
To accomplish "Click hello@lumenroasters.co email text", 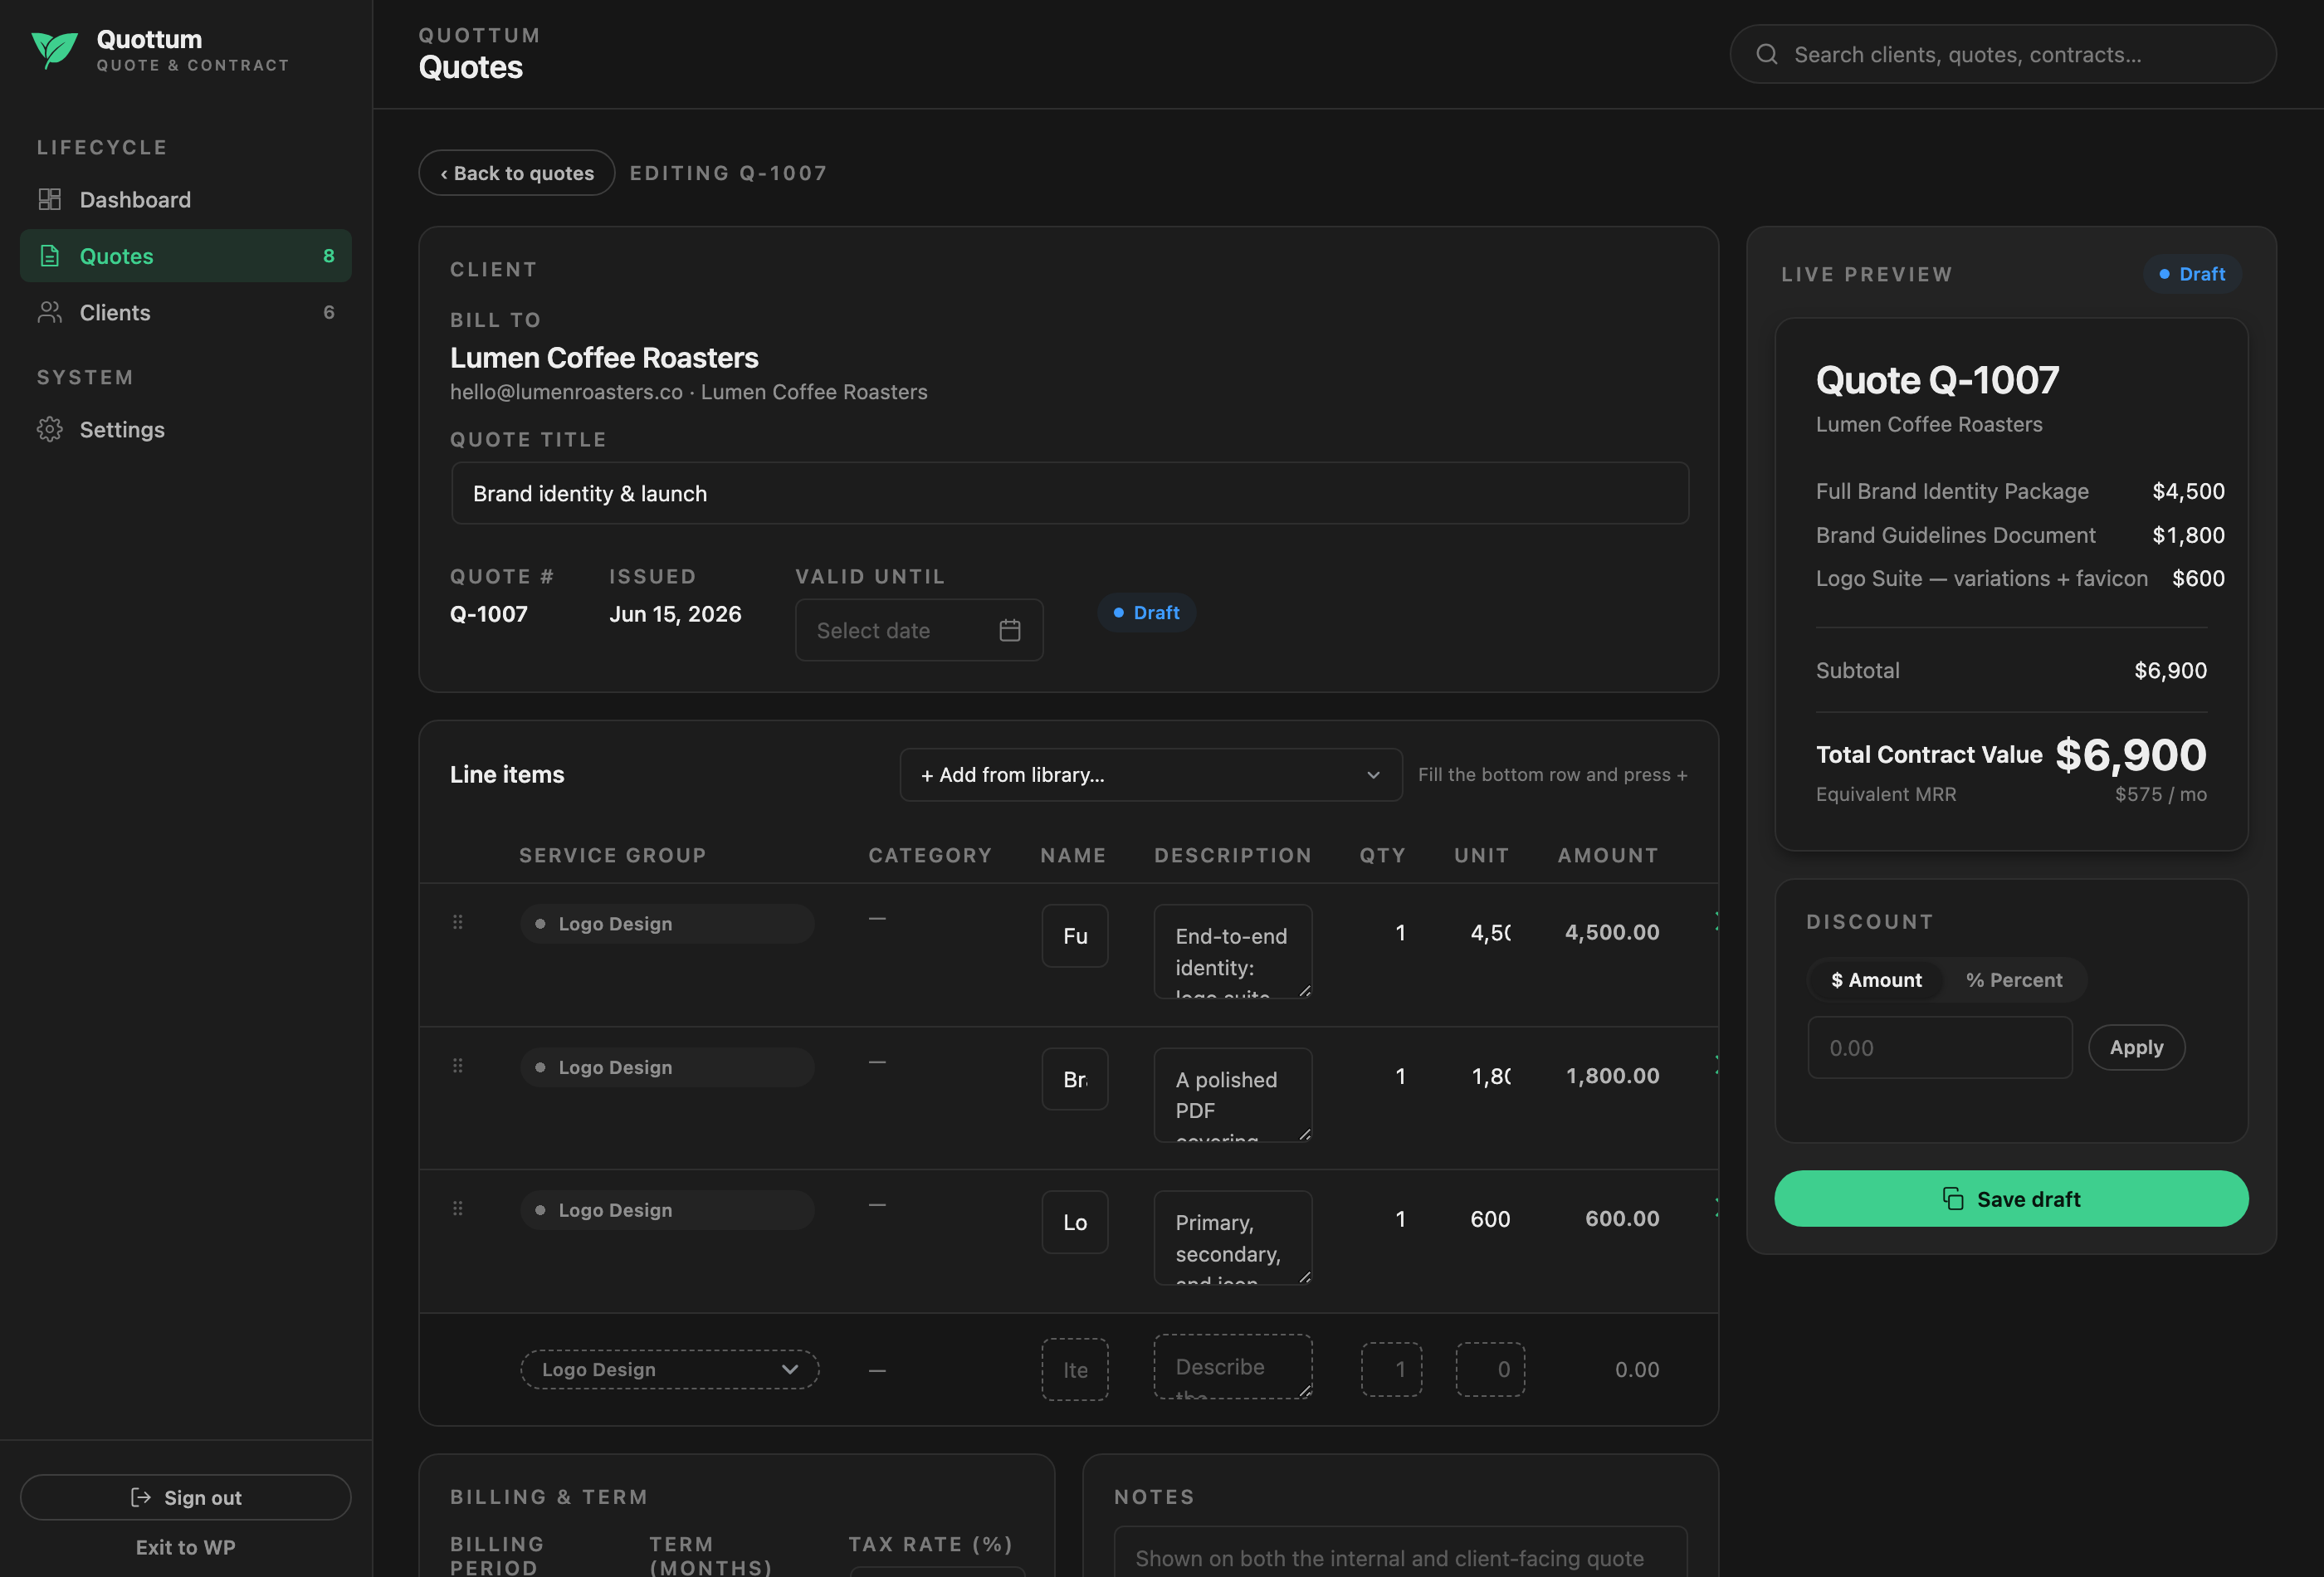I will [x=566, y=392].
